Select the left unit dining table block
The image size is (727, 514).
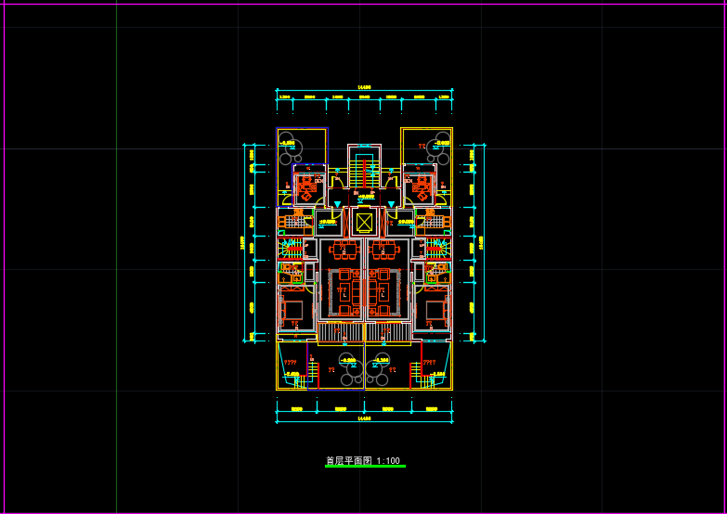pyautogui.click(x=344, y=251)
